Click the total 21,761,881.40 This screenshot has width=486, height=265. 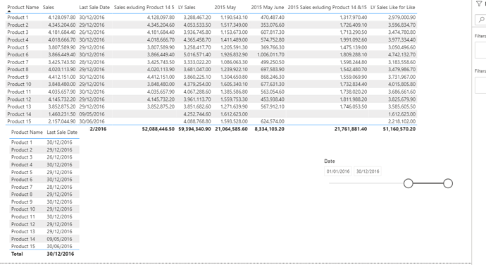click(351, 129)
